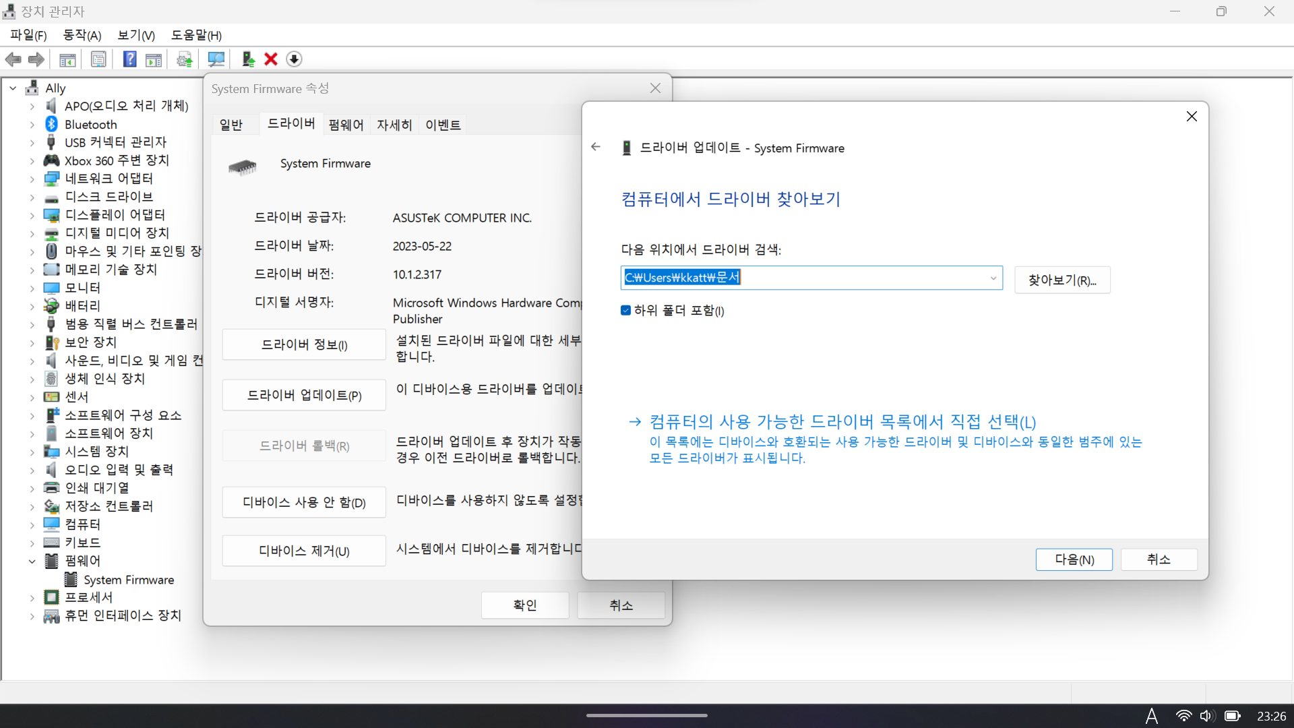Click the scan for hardware changes icon

click(x=216, y=59)
